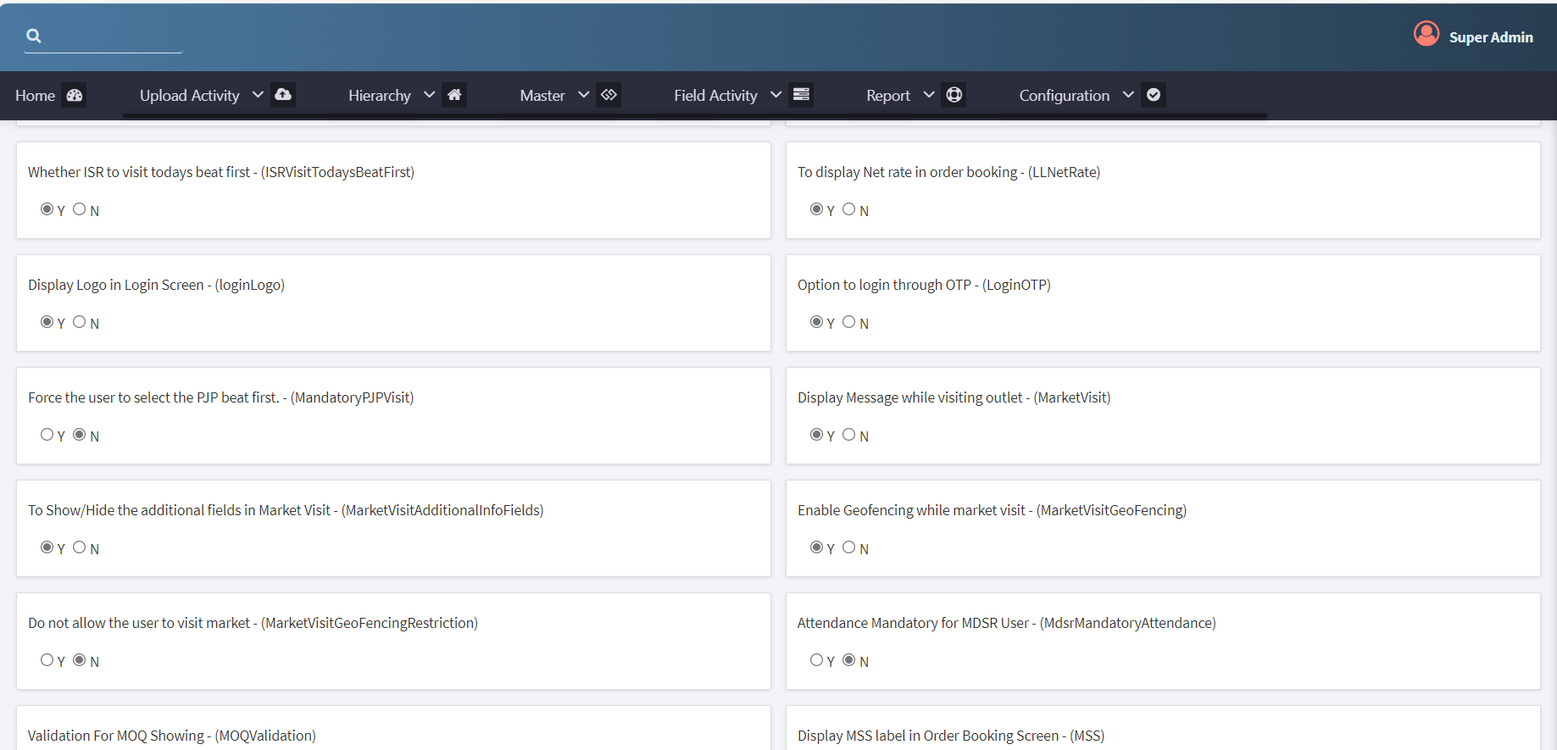1557x750 pixels.
Task: Click the 'Force the user to select the PJP beat first' label
Action: tap(221, 397)
